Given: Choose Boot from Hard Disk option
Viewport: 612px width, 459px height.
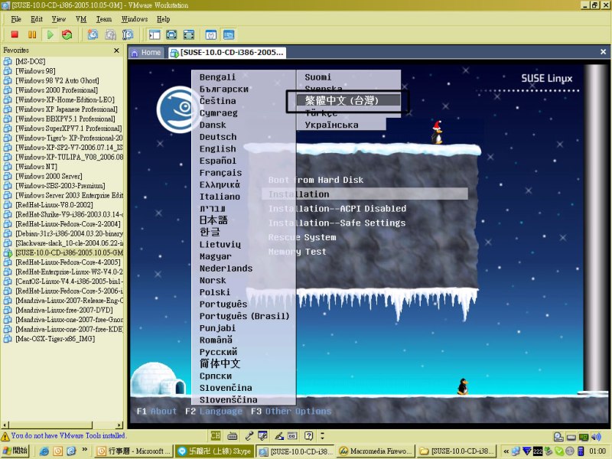Looking at the screenshot, I should click(x=316, y=180).
